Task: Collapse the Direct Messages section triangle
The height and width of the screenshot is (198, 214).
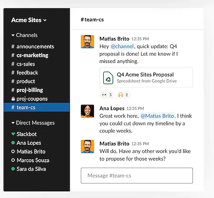Action: click(x=13, y=123)
